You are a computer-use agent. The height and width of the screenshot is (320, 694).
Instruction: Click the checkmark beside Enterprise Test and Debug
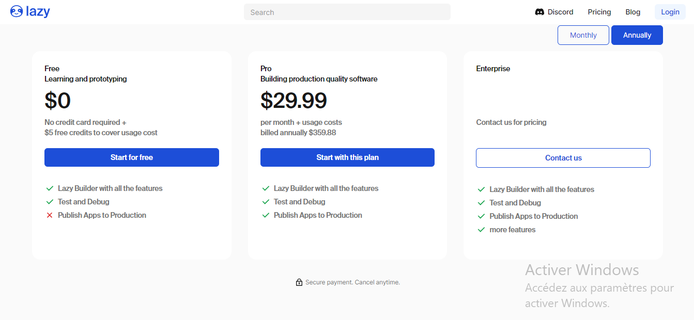[481, 203]
